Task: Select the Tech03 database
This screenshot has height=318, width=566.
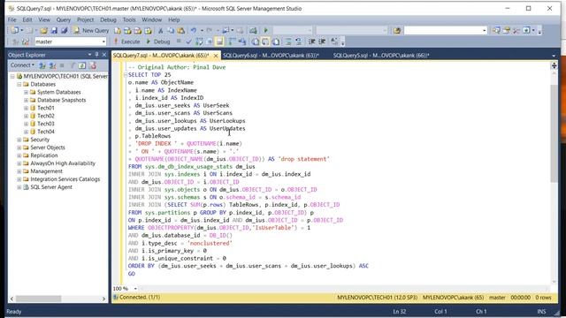Action: tap(45, 124)
